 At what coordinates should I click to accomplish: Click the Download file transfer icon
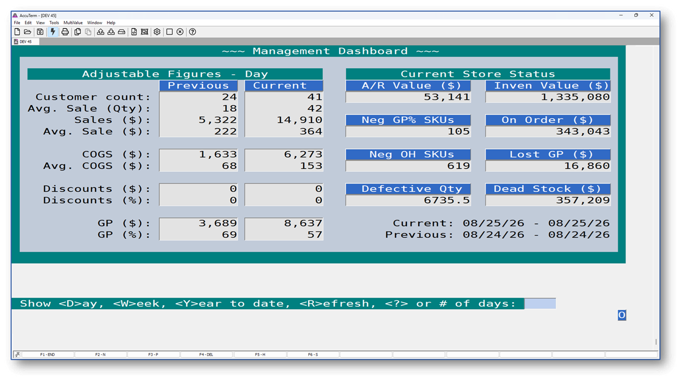coord(111,32)
